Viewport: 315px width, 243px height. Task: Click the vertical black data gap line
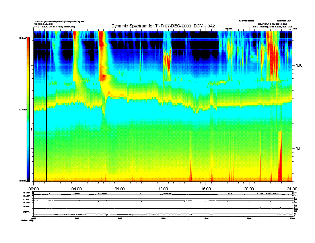click(46, 106)
